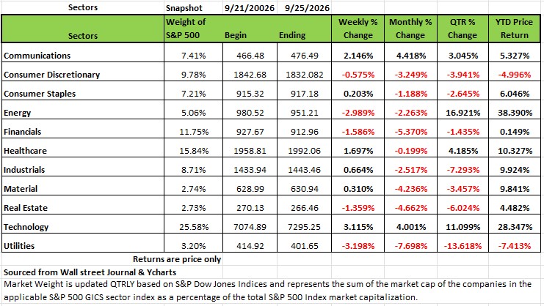Viewport: 544px width, 306px height.
Task: Click the Financials begin value 927.67
Action: (x=250, y=132)
